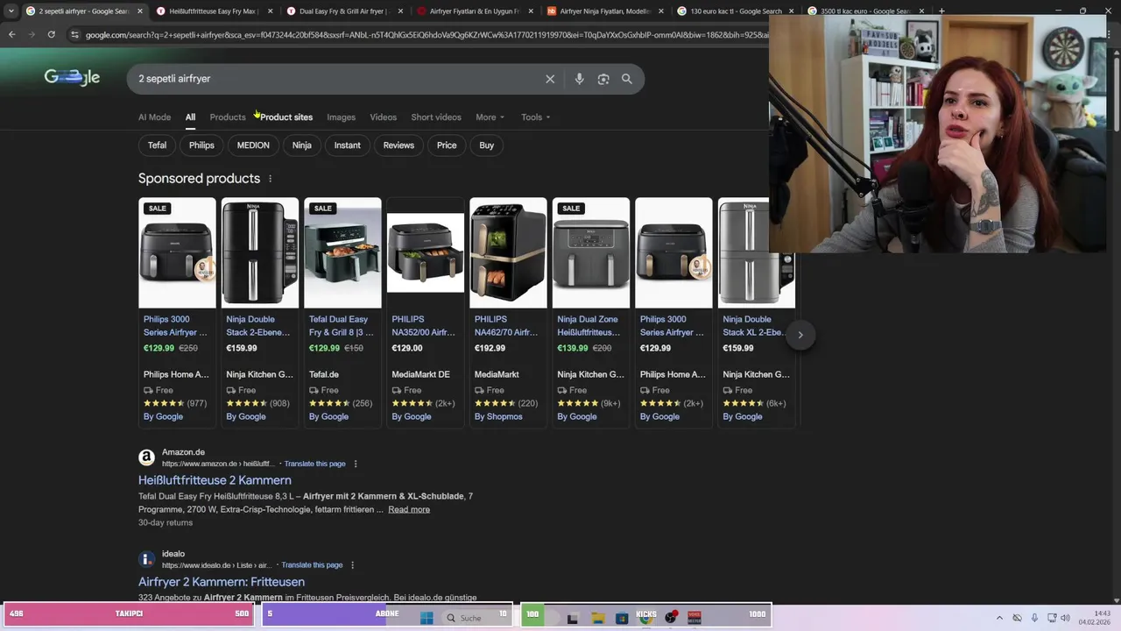Open Tefal Dual Easy Fry & Grill product
This screenshot has width=1121, height=631.
coord(342,326)
